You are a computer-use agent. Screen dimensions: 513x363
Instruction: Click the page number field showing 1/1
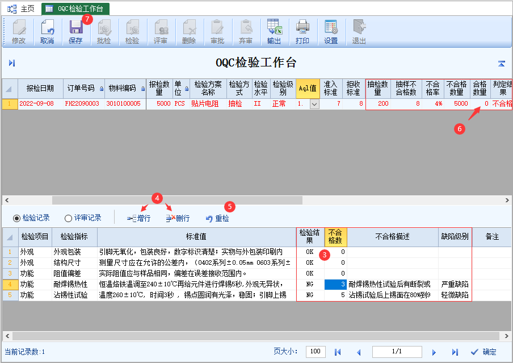(397, 352)
